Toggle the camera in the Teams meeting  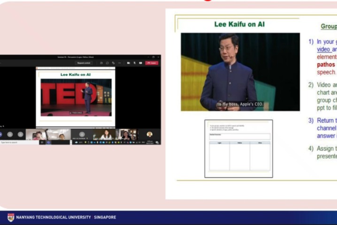129,63
